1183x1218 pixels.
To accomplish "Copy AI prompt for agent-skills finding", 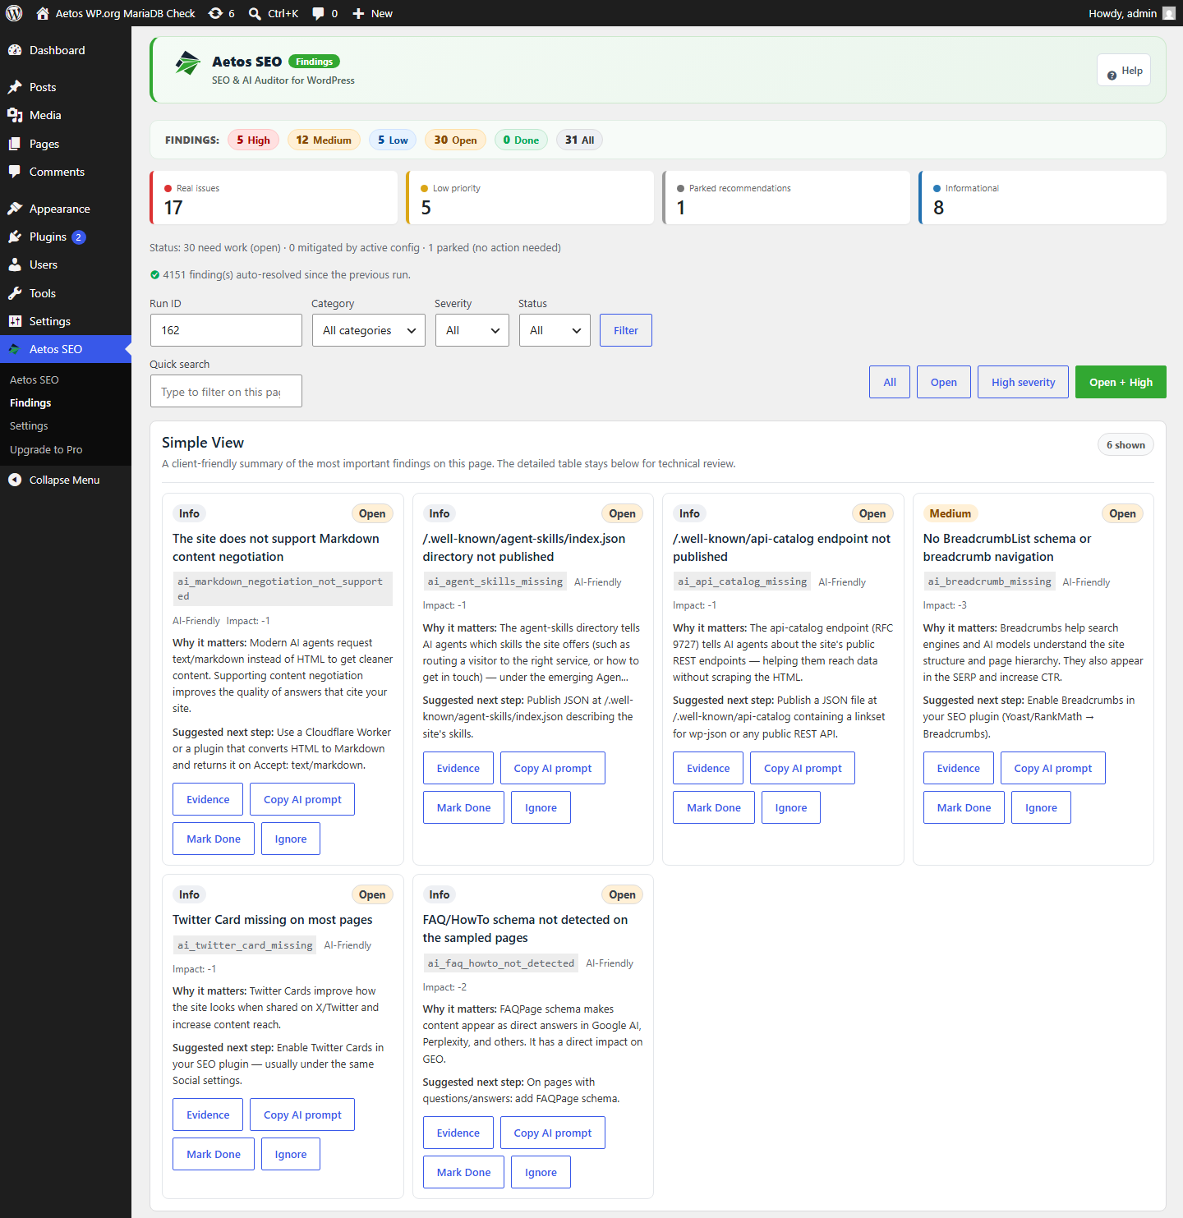I will pyautogui.click(x=553, y=768).
